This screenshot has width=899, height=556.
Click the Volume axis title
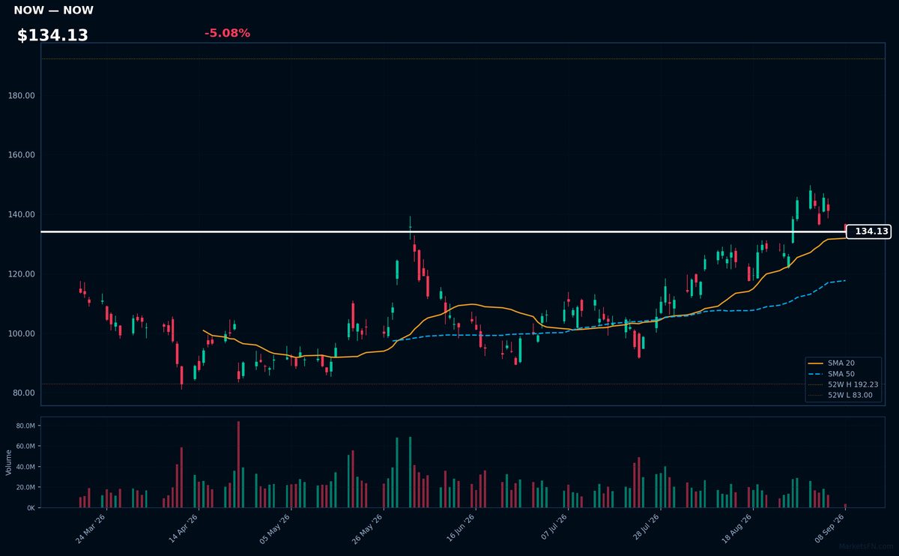(9, 462)
